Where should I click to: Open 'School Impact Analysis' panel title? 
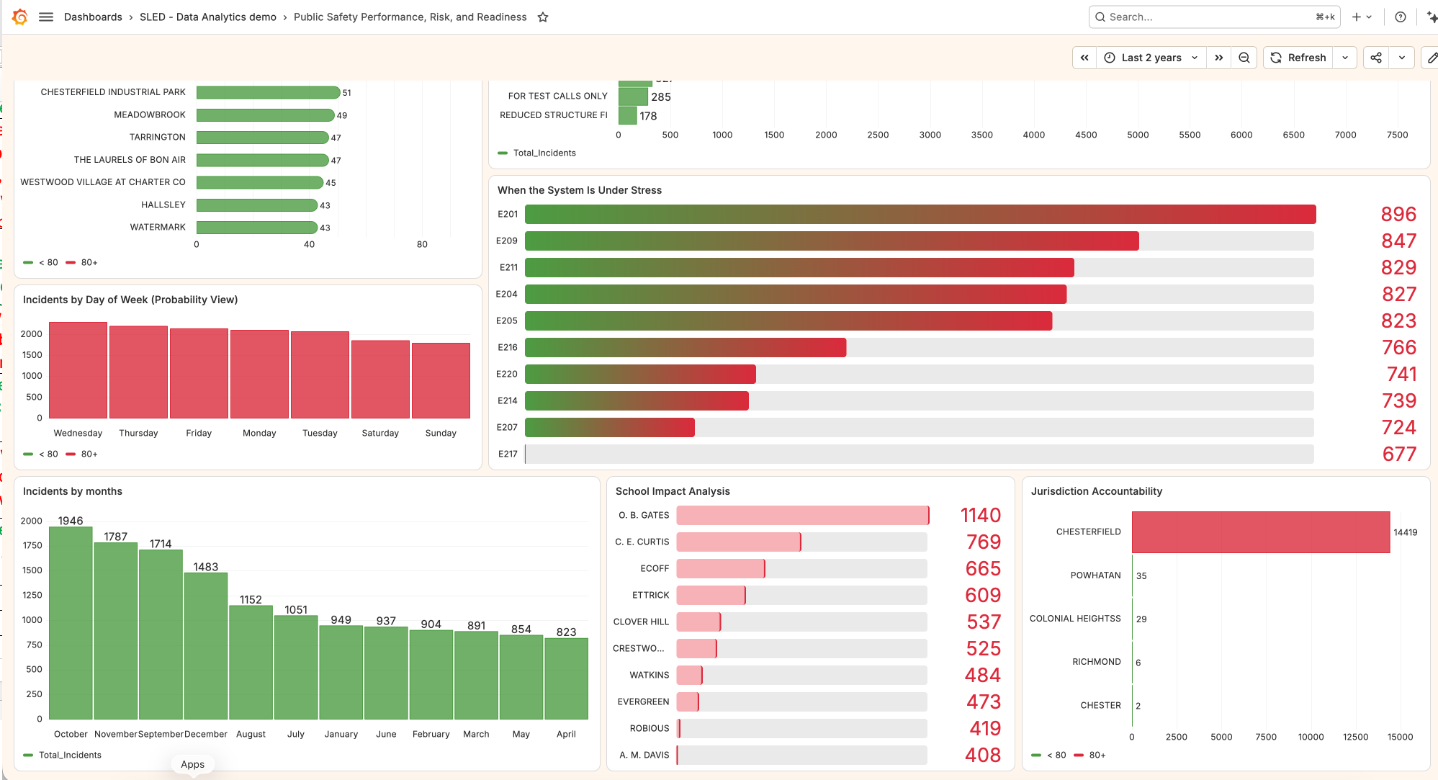673,491
